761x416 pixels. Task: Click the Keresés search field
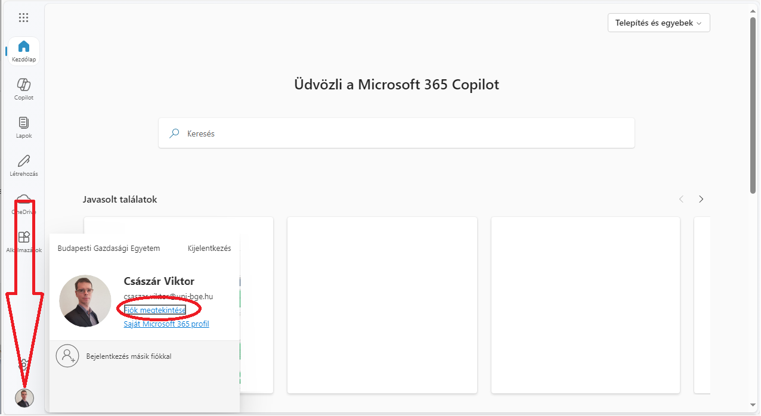pyautogui.click(x=397, y=133)
